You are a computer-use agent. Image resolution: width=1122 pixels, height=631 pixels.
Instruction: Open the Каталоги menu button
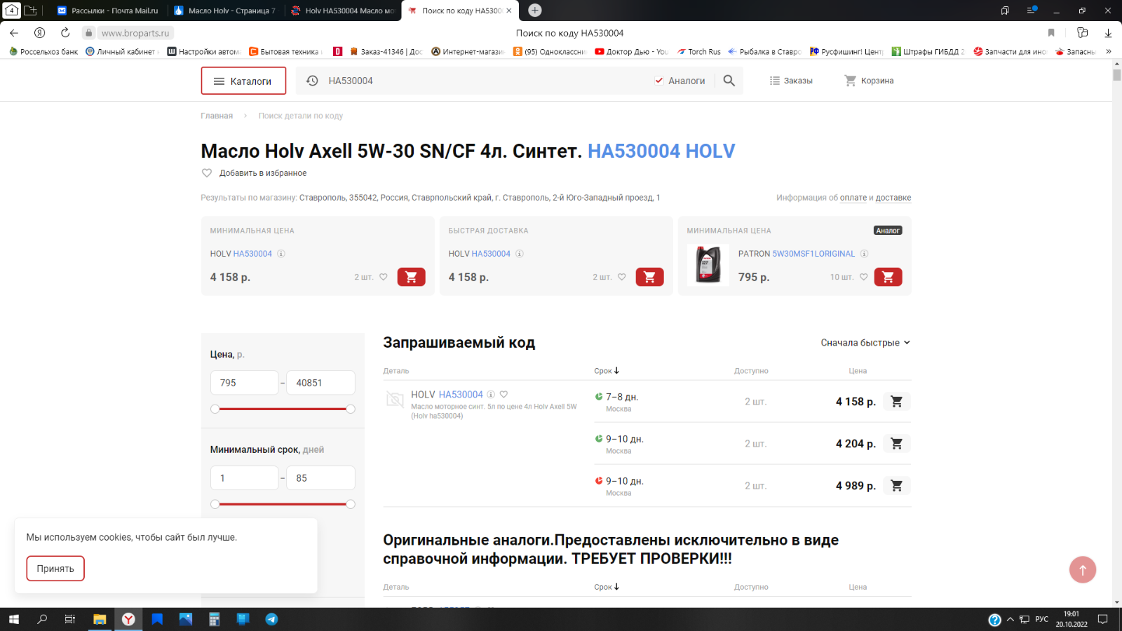243,81
